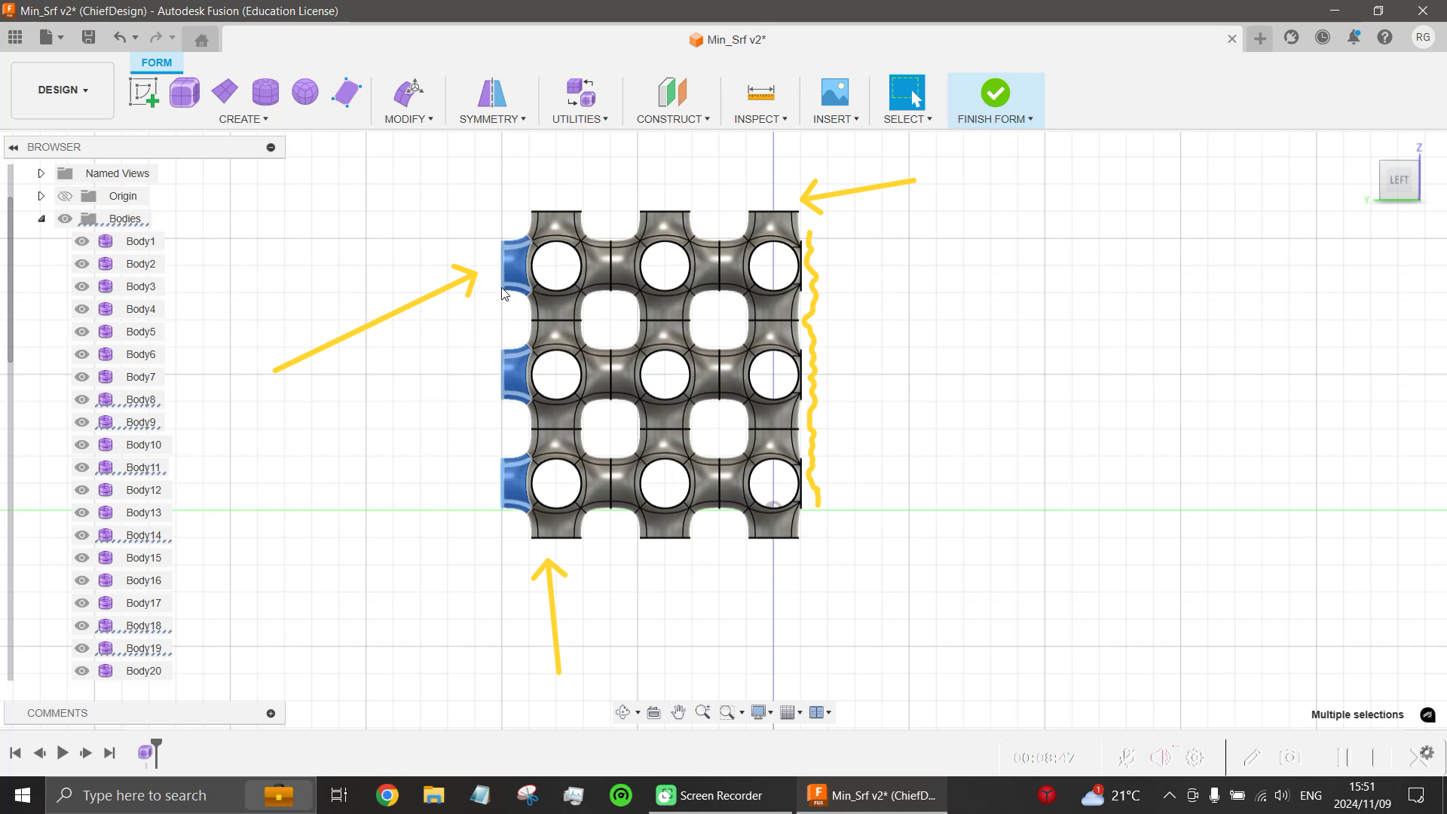Open the Edit Form tool under Modify
This screenshot has height=814, width=1447.
pos(408,91)
